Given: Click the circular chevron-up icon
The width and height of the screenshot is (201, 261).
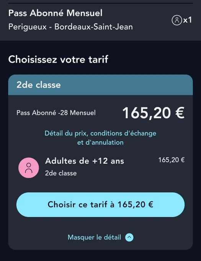Looking at the screenshot, I should click(129, 237).
